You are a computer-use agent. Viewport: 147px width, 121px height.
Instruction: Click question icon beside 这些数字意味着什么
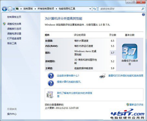(51, 76)
